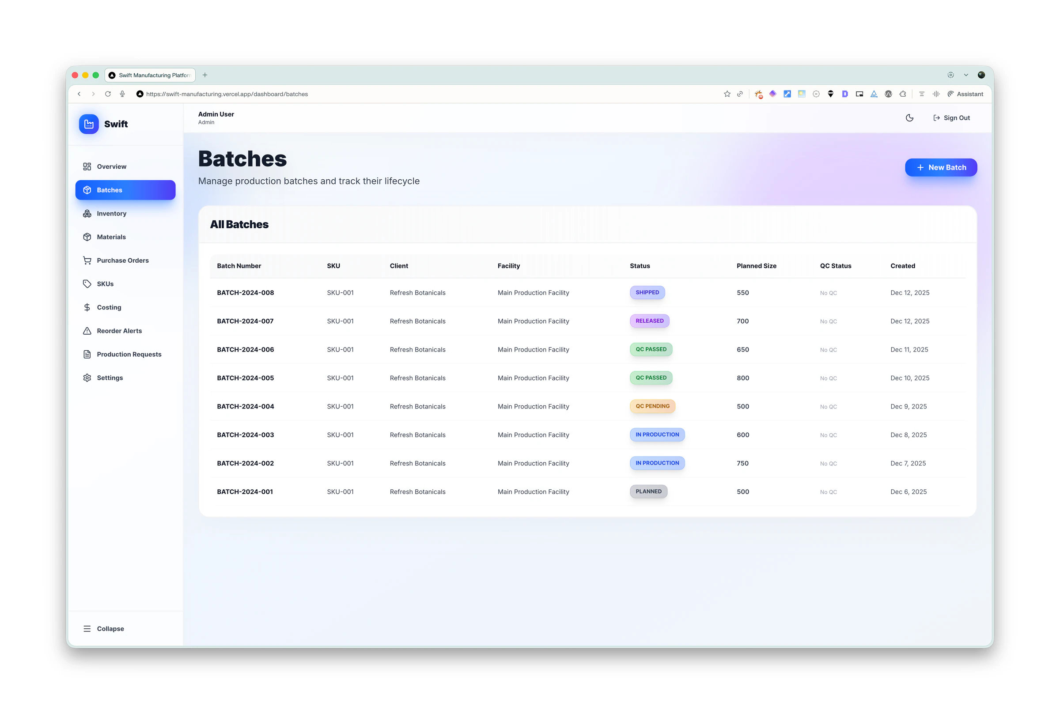Copy page link icon in address bar
The height and width of the screenshot is (714, 1060).
(x=740, y=94)
